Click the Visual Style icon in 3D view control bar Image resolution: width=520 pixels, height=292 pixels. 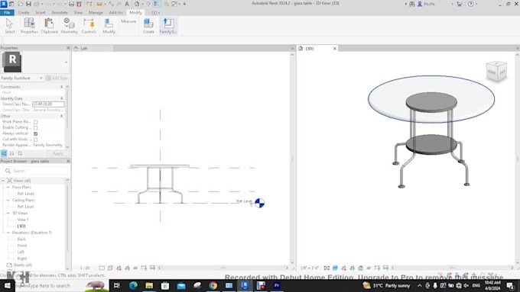click(335, 268)
